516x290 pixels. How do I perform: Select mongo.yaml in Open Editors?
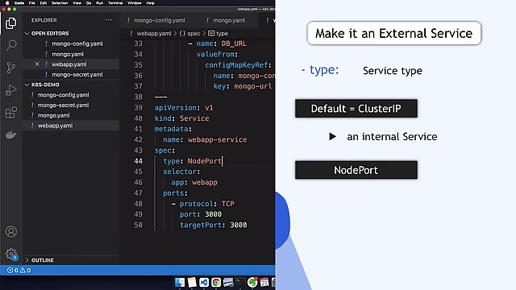click(x=68, y=54)
